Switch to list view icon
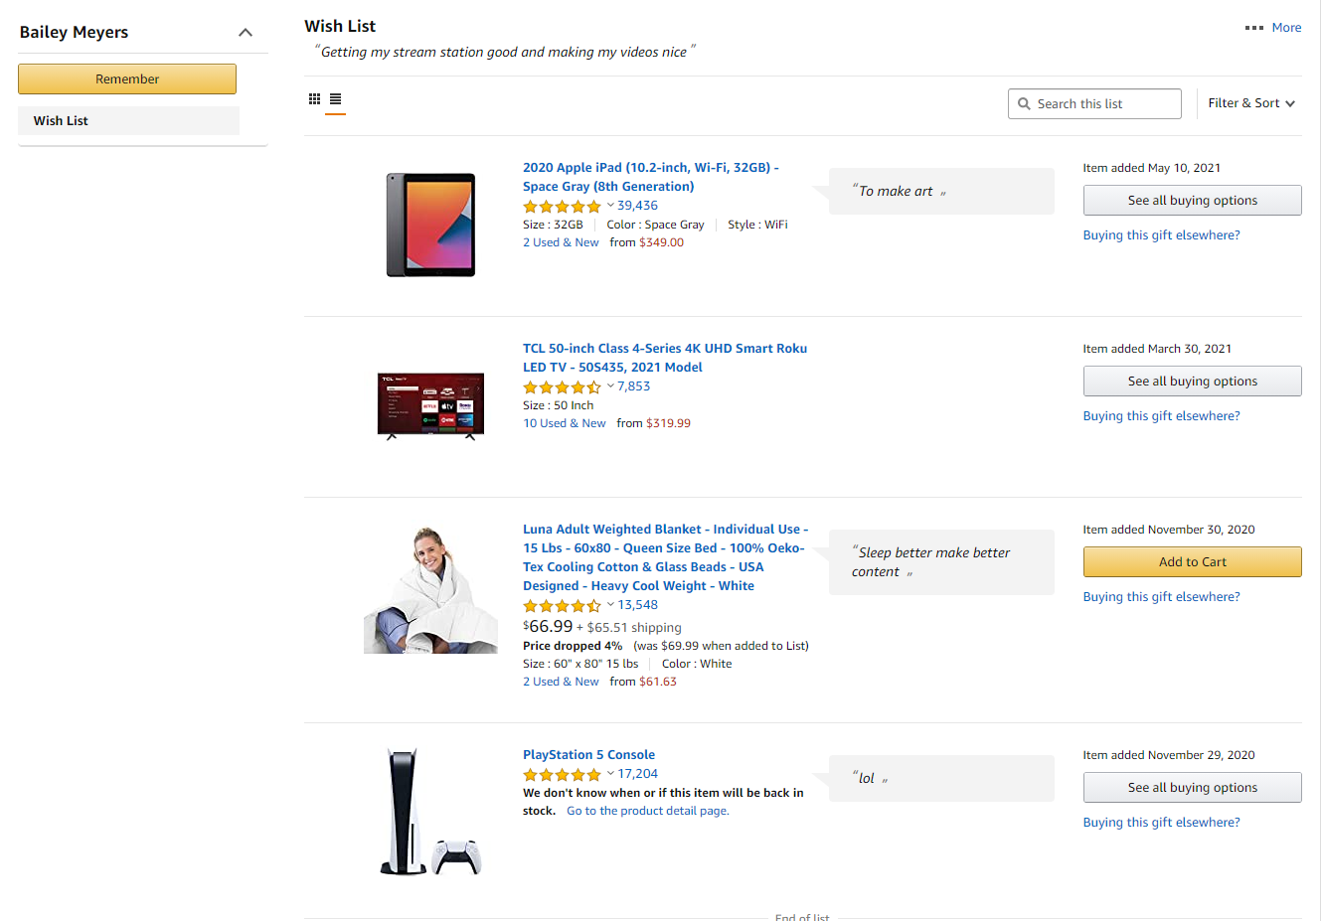The width and height of the screenshot is (1322, 921). (335, 99)
